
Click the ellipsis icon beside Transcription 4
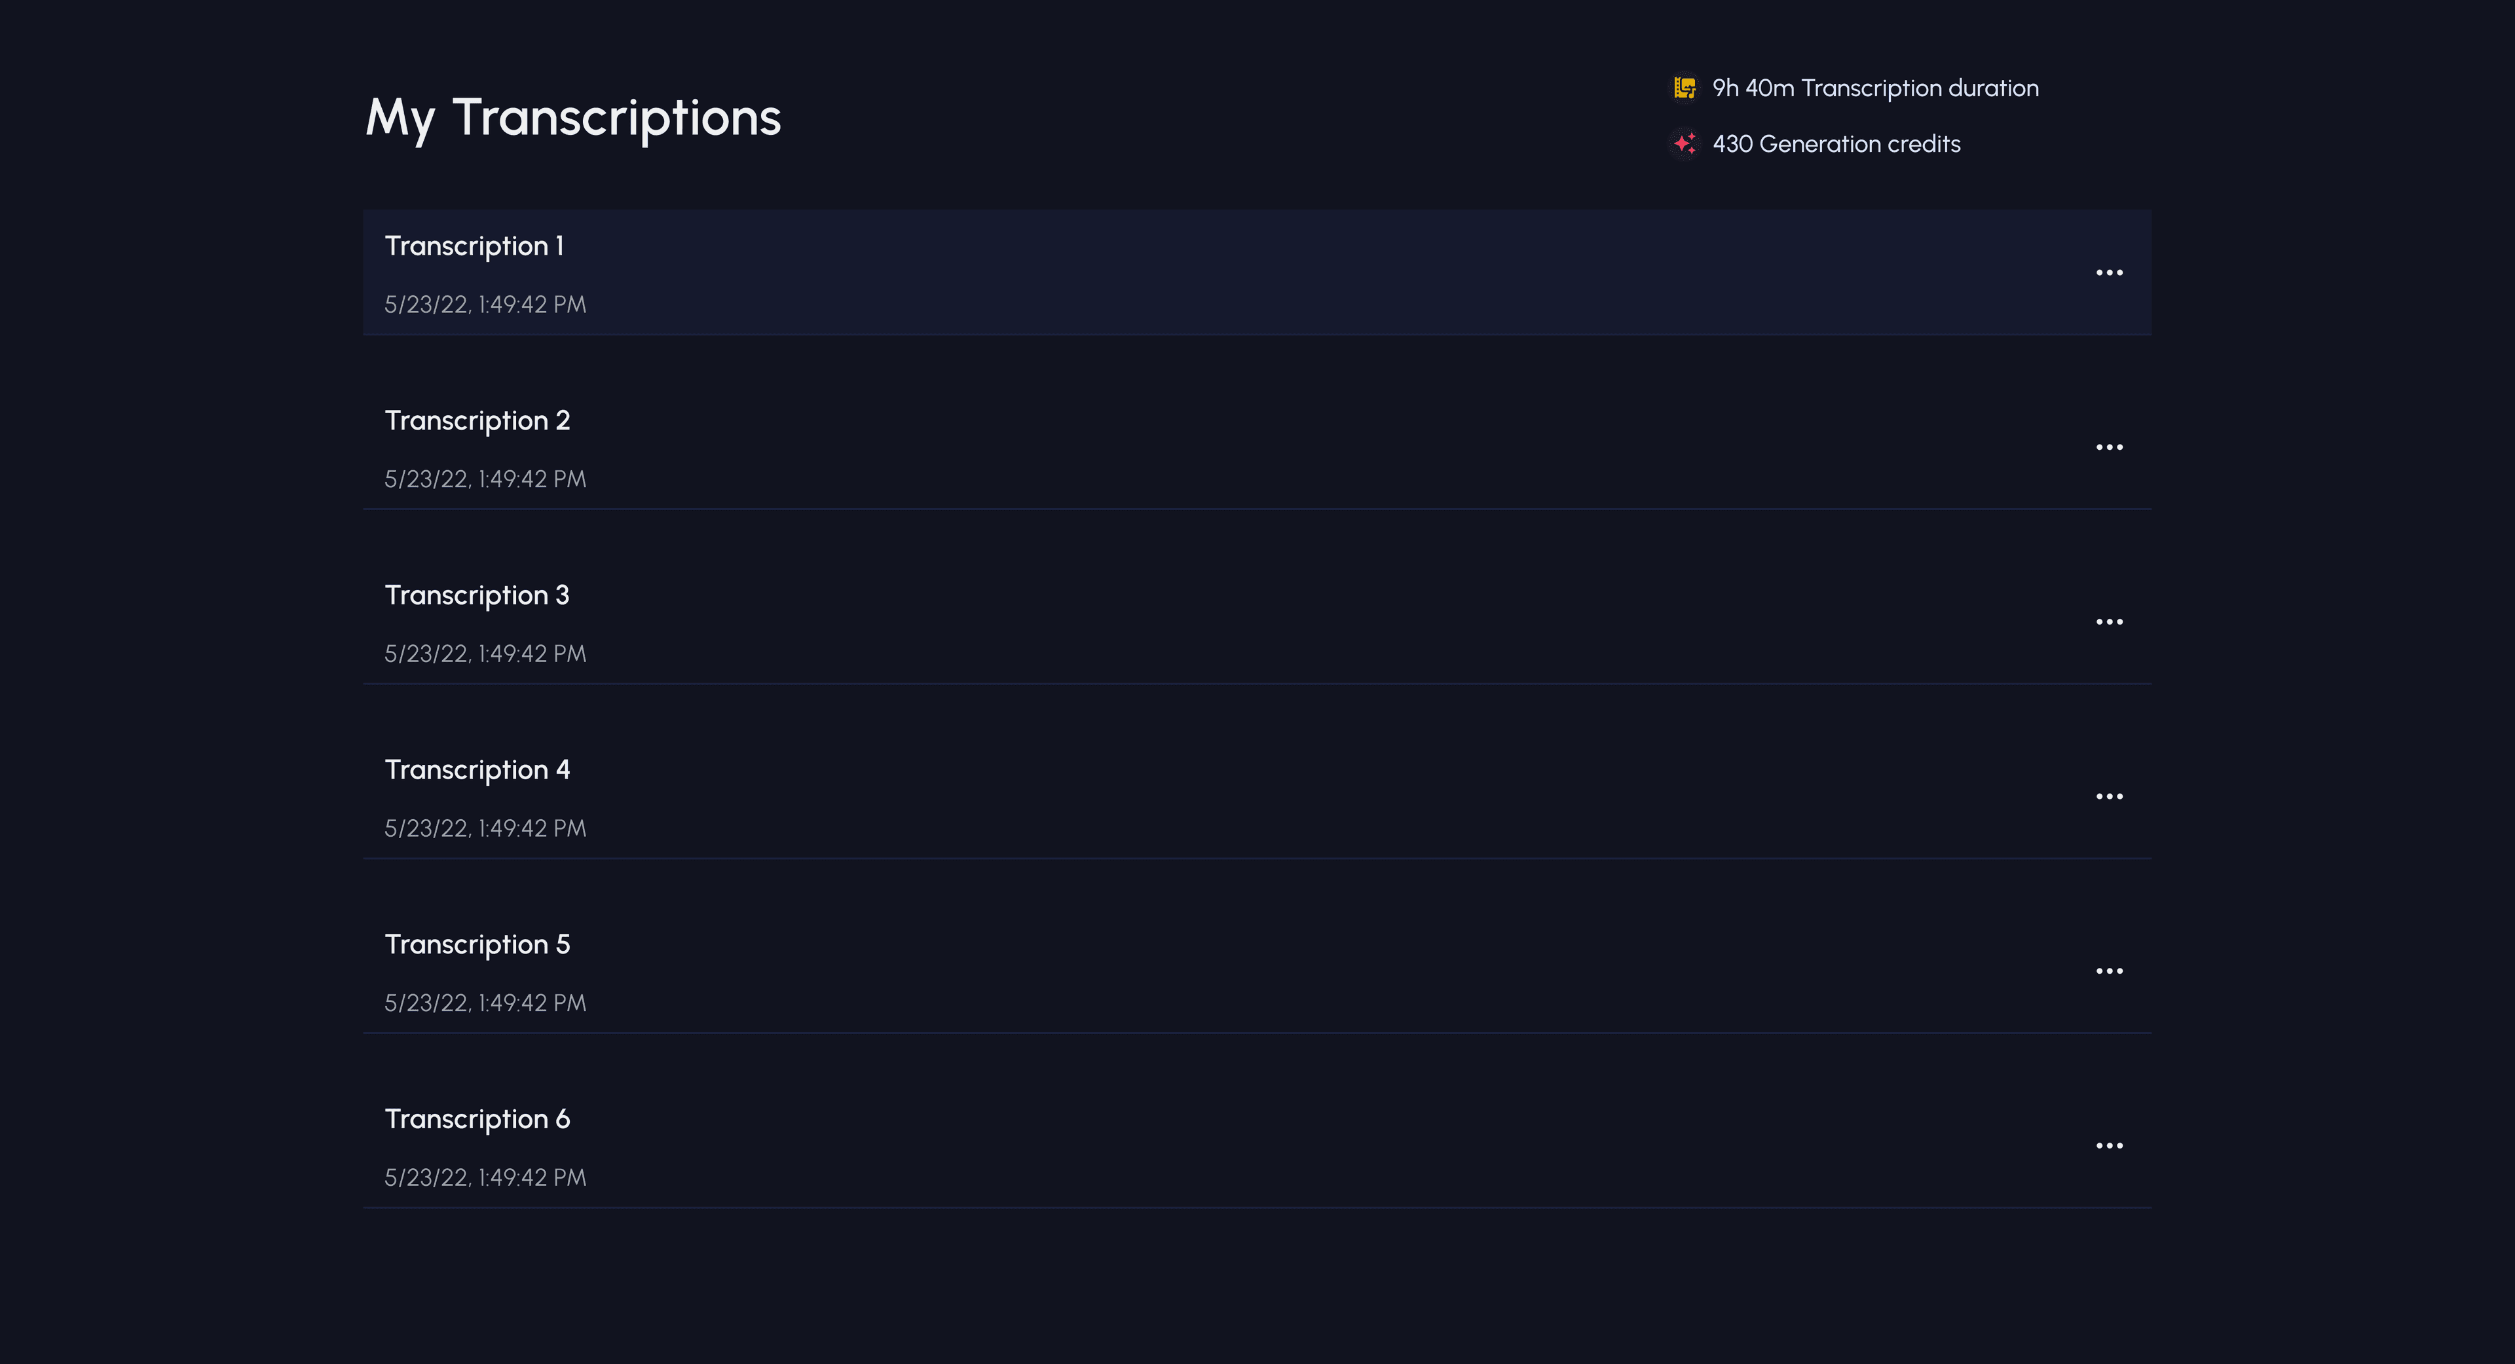coord(2109,797)
